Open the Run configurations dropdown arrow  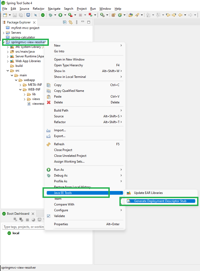(65, 15)
